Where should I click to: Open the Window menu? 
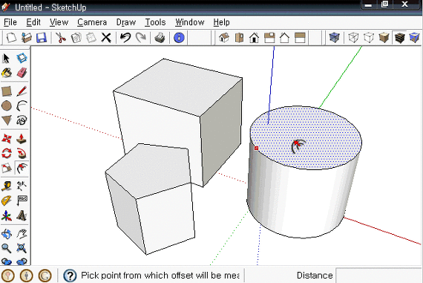tap(190, 22)
